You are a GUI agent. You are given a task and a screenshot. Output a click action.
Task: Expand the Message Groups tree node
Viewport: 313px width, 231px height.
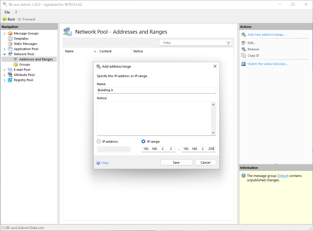click(4, 34)
